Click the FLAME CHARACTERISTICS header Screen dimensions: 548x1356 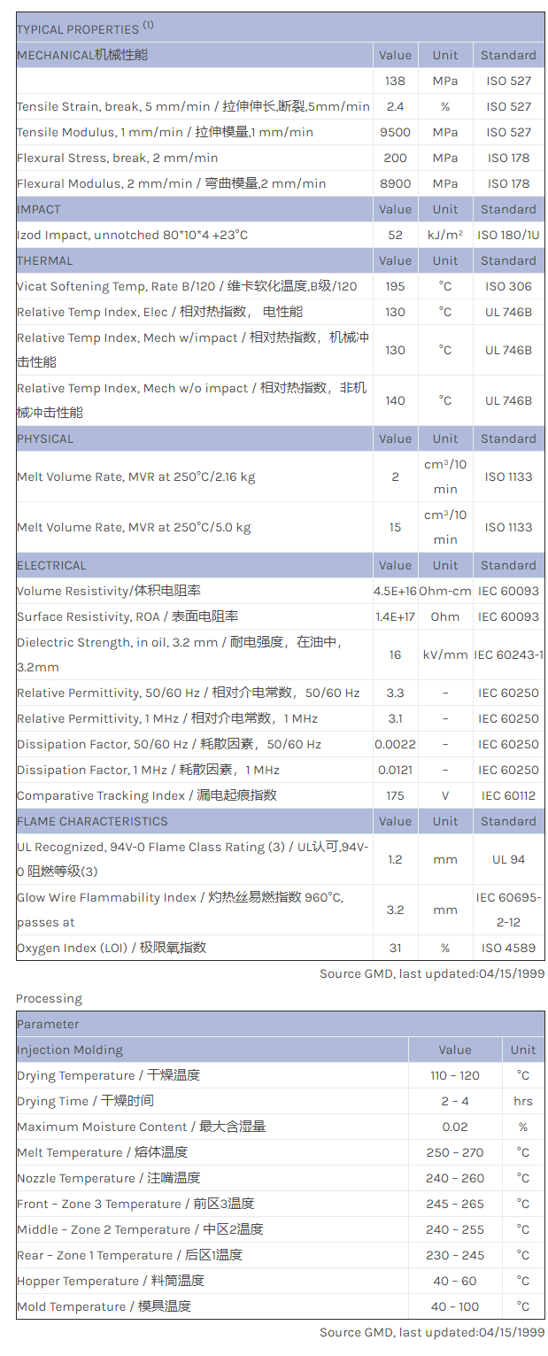(92, 821)
